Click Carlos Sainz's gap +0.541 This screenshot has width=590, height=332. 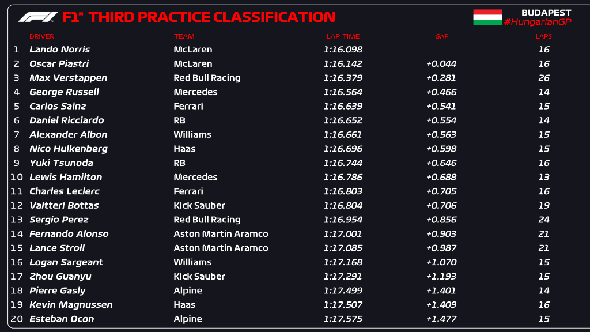pos(441,106)
